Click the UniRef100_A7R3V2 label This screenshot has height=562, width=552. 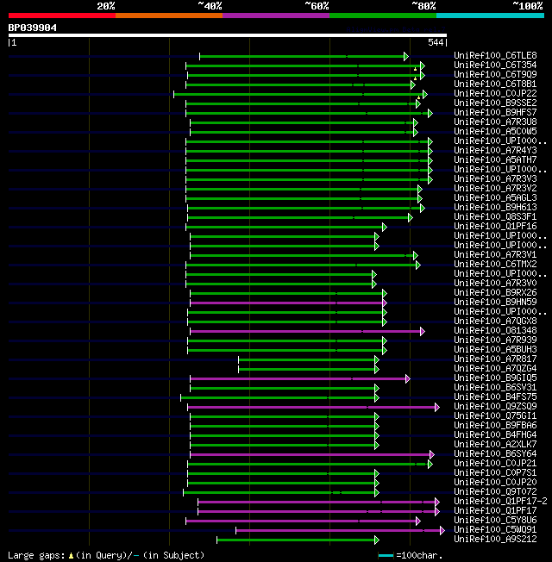pos(495,188)
